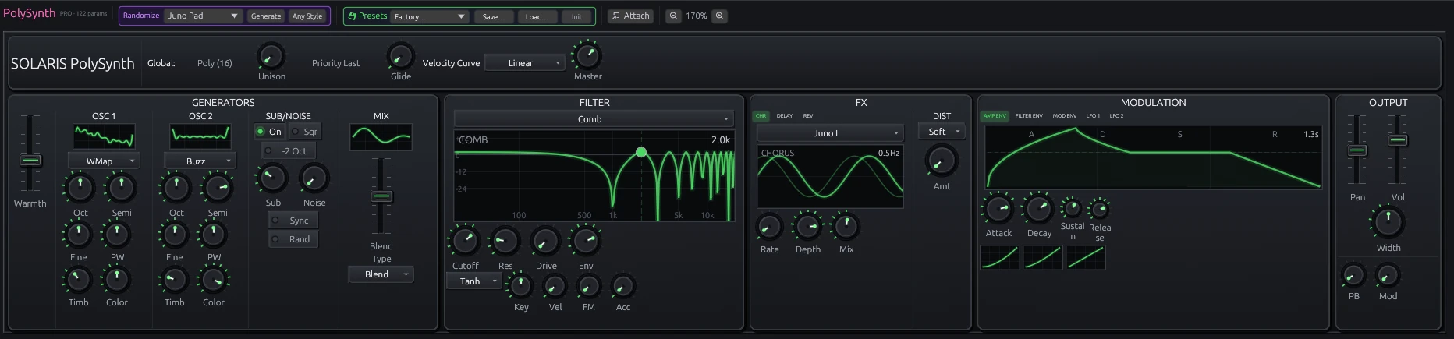Click the filter Env amount knob
This screenshot has width=1454, height=339.
pyautogui.click(x=585, y=241)
